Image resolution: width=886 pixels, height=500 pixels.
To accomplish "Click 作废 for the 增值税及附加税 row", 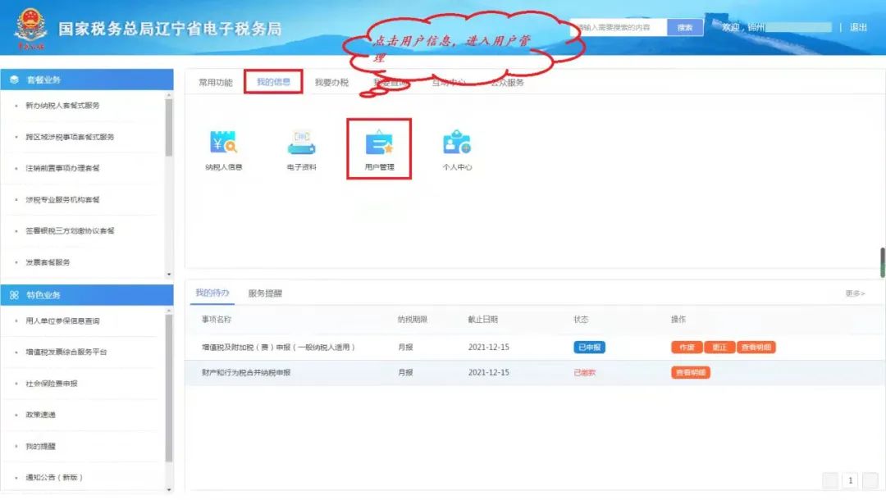I will [x=687, y=347].
